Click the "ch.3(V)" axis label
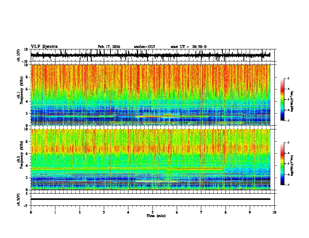Image resolution: width=309 pixels, height=238 pixels. [x=19, y=199]
